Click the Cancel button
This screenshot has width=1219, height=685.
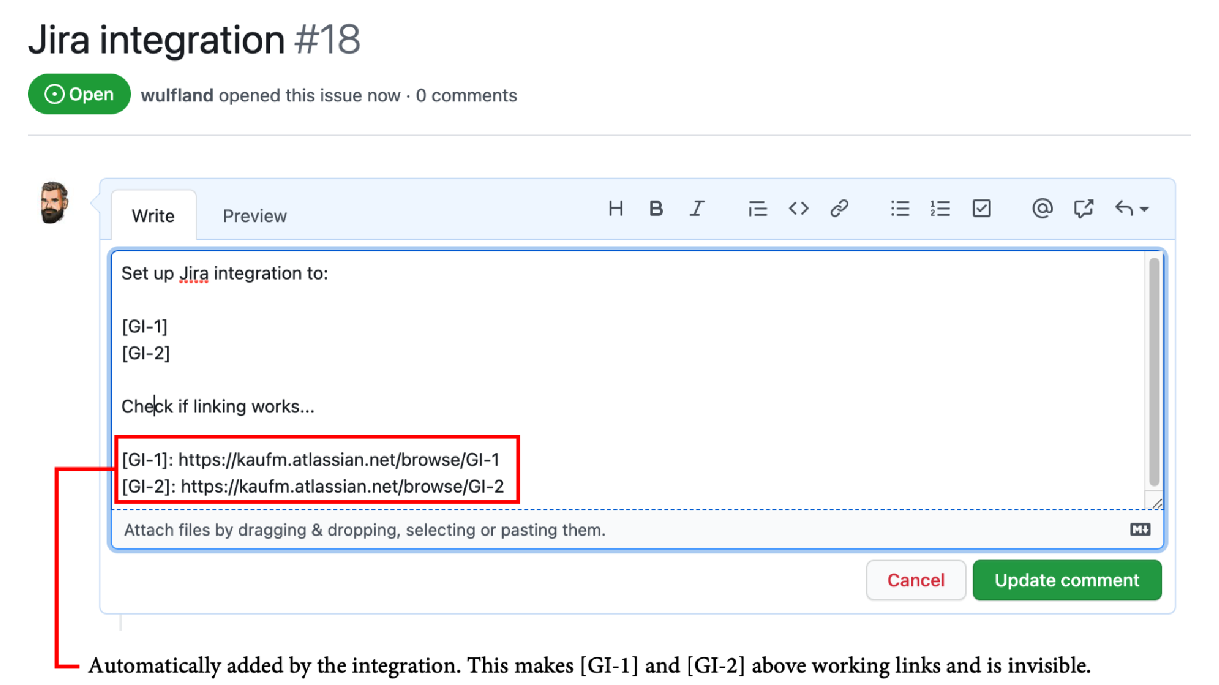tap(916, 580)
